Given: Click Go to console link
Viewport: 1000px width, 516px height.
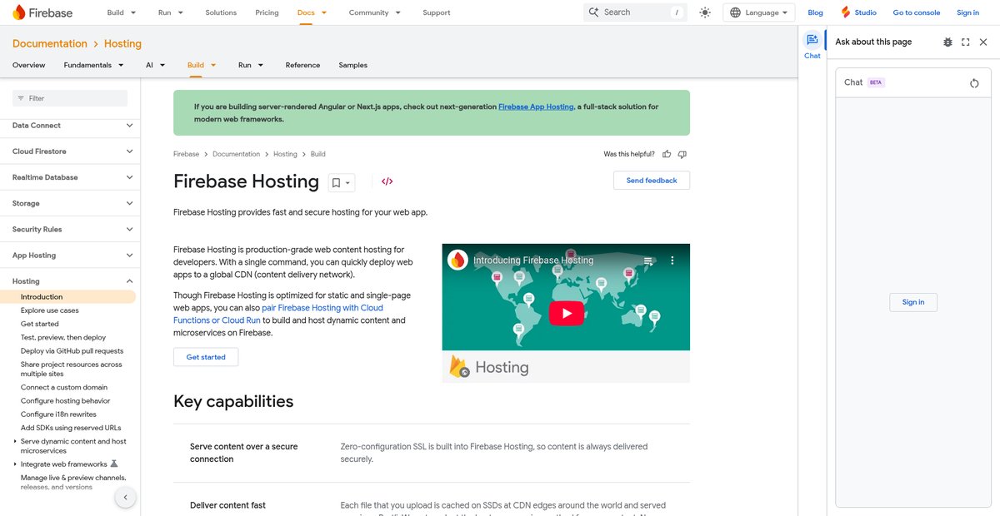Looking at the screenshot, I should [x=917, y=12].
